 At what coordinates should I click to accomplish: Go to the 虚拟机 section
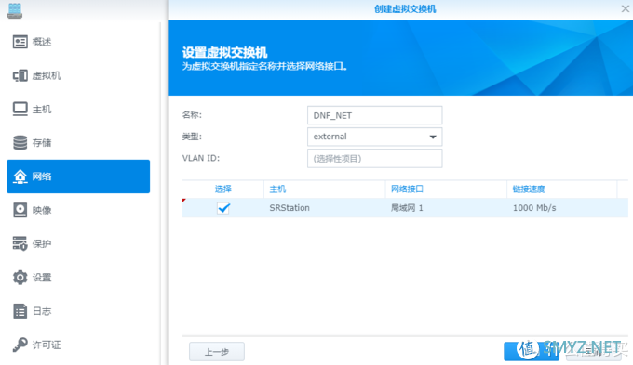pos(78,76)
